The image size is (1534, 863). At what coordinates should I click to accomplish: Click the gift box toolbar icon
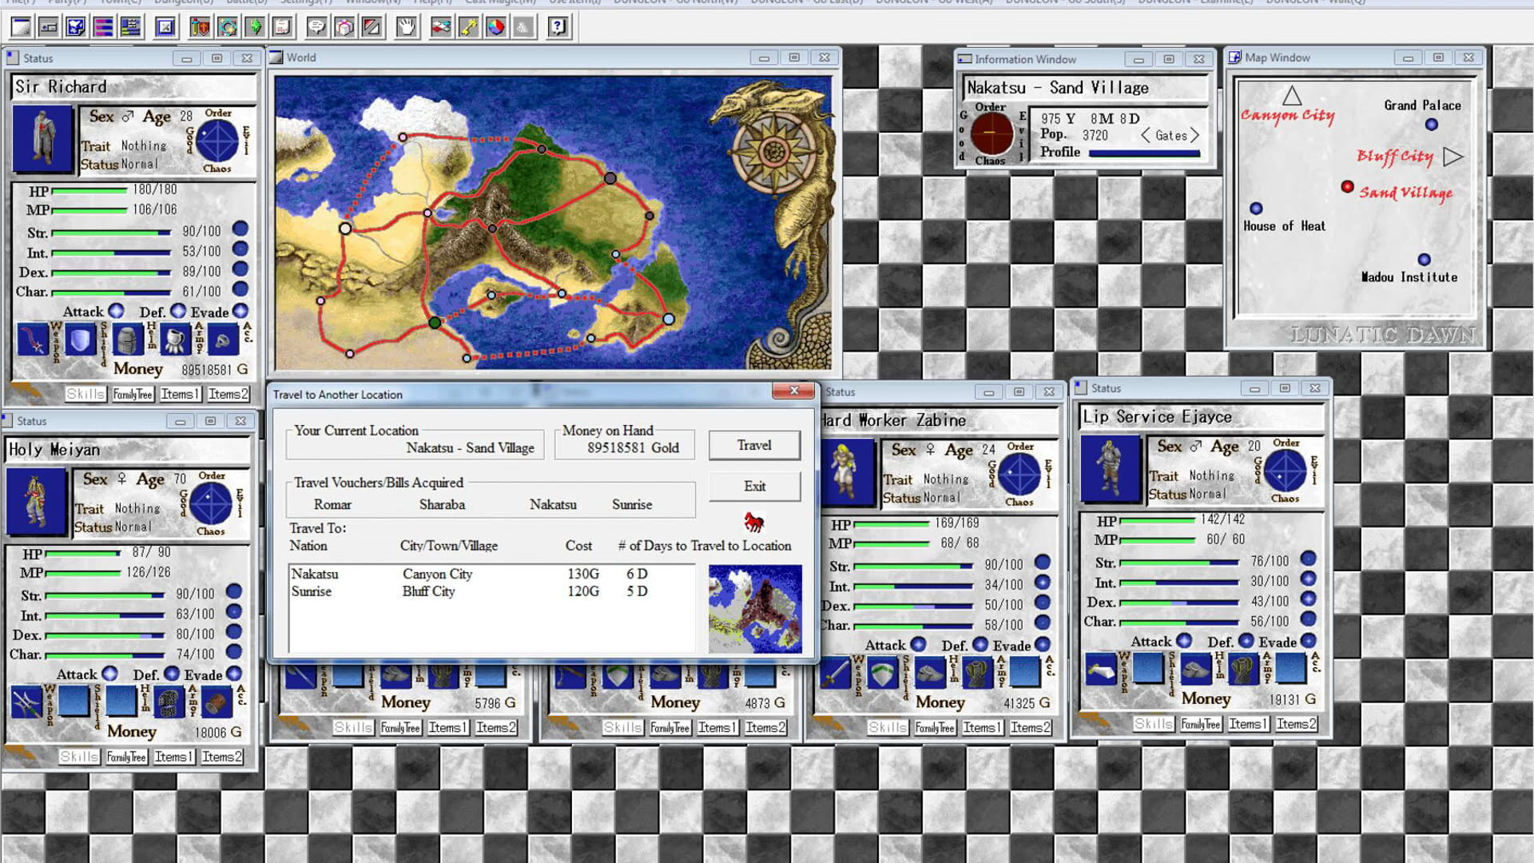coord(344,27)
